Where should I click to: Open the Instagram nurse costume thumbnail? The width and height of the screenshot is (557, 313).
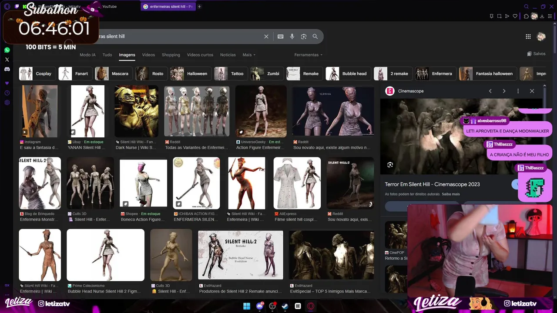pos(40,111)
